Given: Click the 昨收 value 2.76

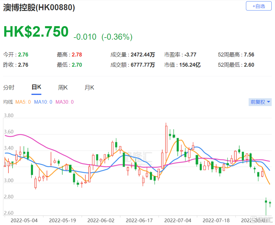Looking at the screenshot, I should (23, 65).
